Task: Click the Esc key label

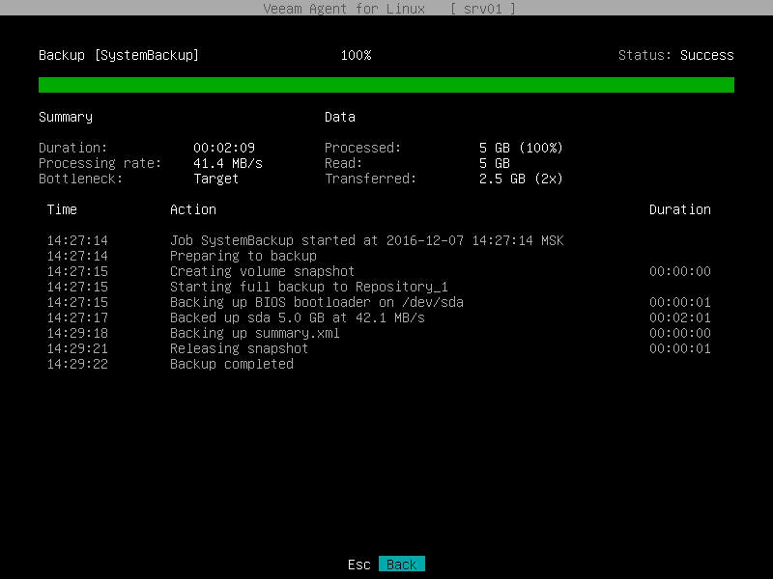Action: pyautogui.click(x=358, y=565)
